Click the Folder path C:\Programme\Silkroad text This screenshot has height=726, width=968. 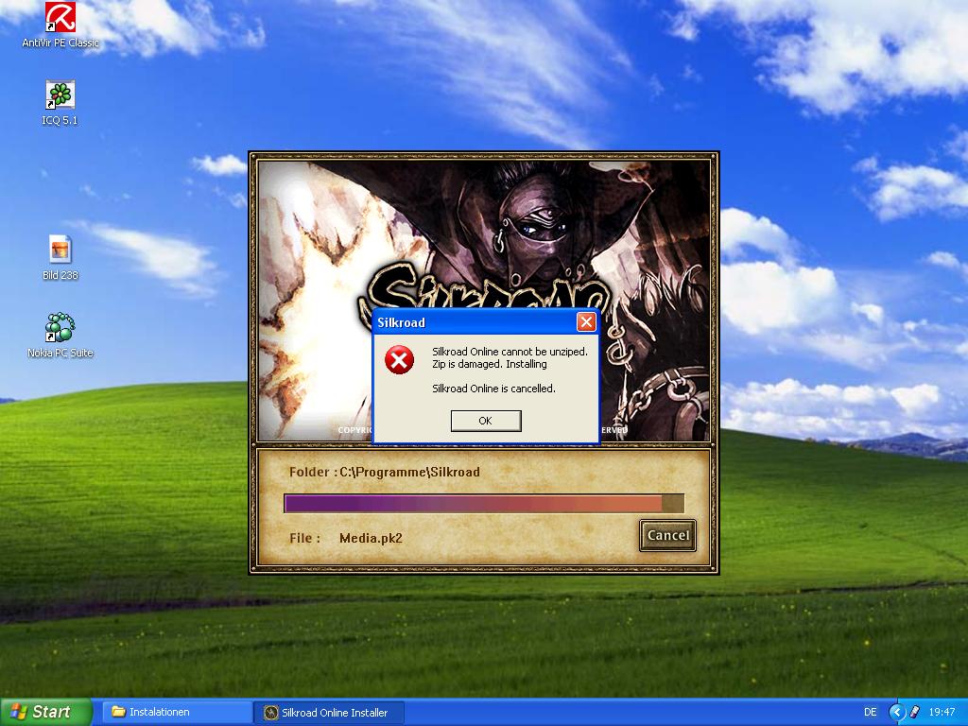(x=385, y=472)
